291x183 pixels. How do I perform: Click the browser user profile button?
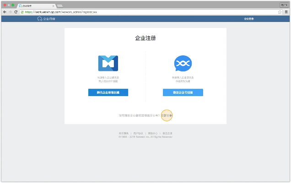284,5
